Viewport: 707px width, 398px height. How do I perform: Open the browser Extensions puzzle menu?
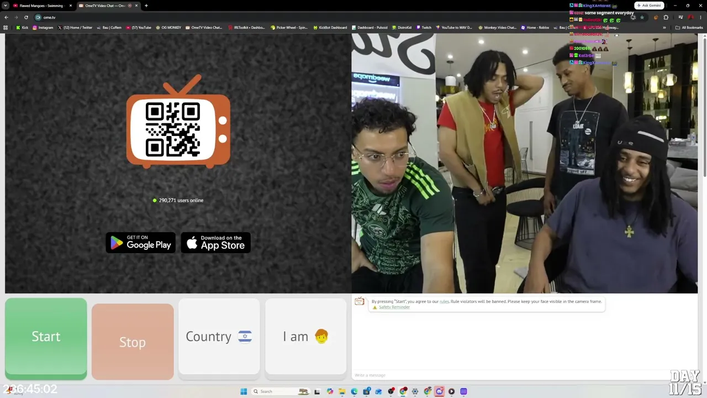[x=666, y=17]
